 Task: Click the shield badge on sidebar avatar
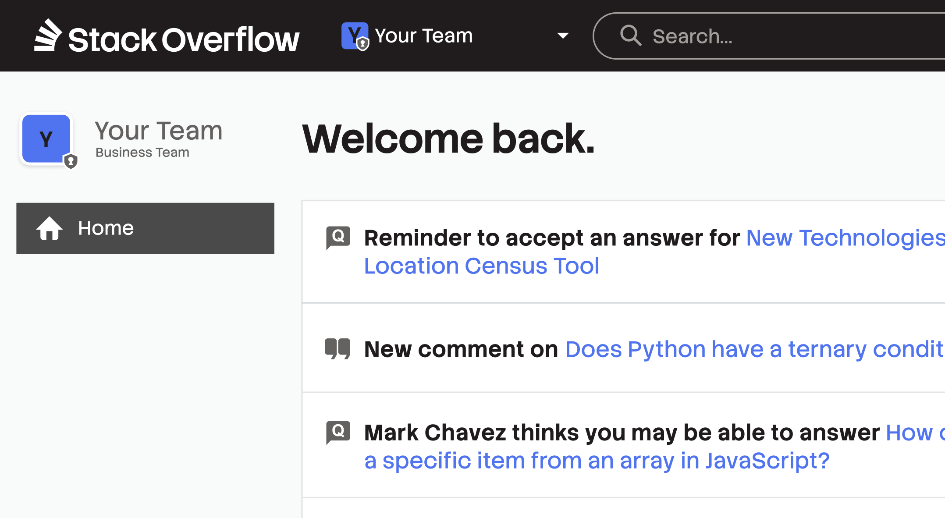(71, 162)
